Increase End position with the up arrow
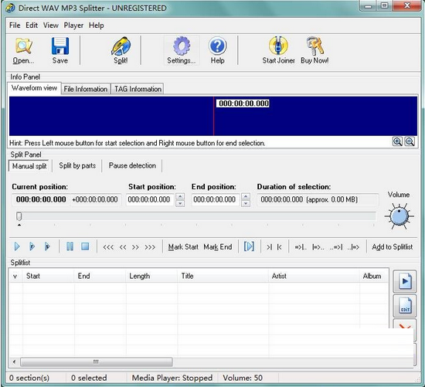Image resolution: width=425 pixels, height=387 pixels. [246, 196]
